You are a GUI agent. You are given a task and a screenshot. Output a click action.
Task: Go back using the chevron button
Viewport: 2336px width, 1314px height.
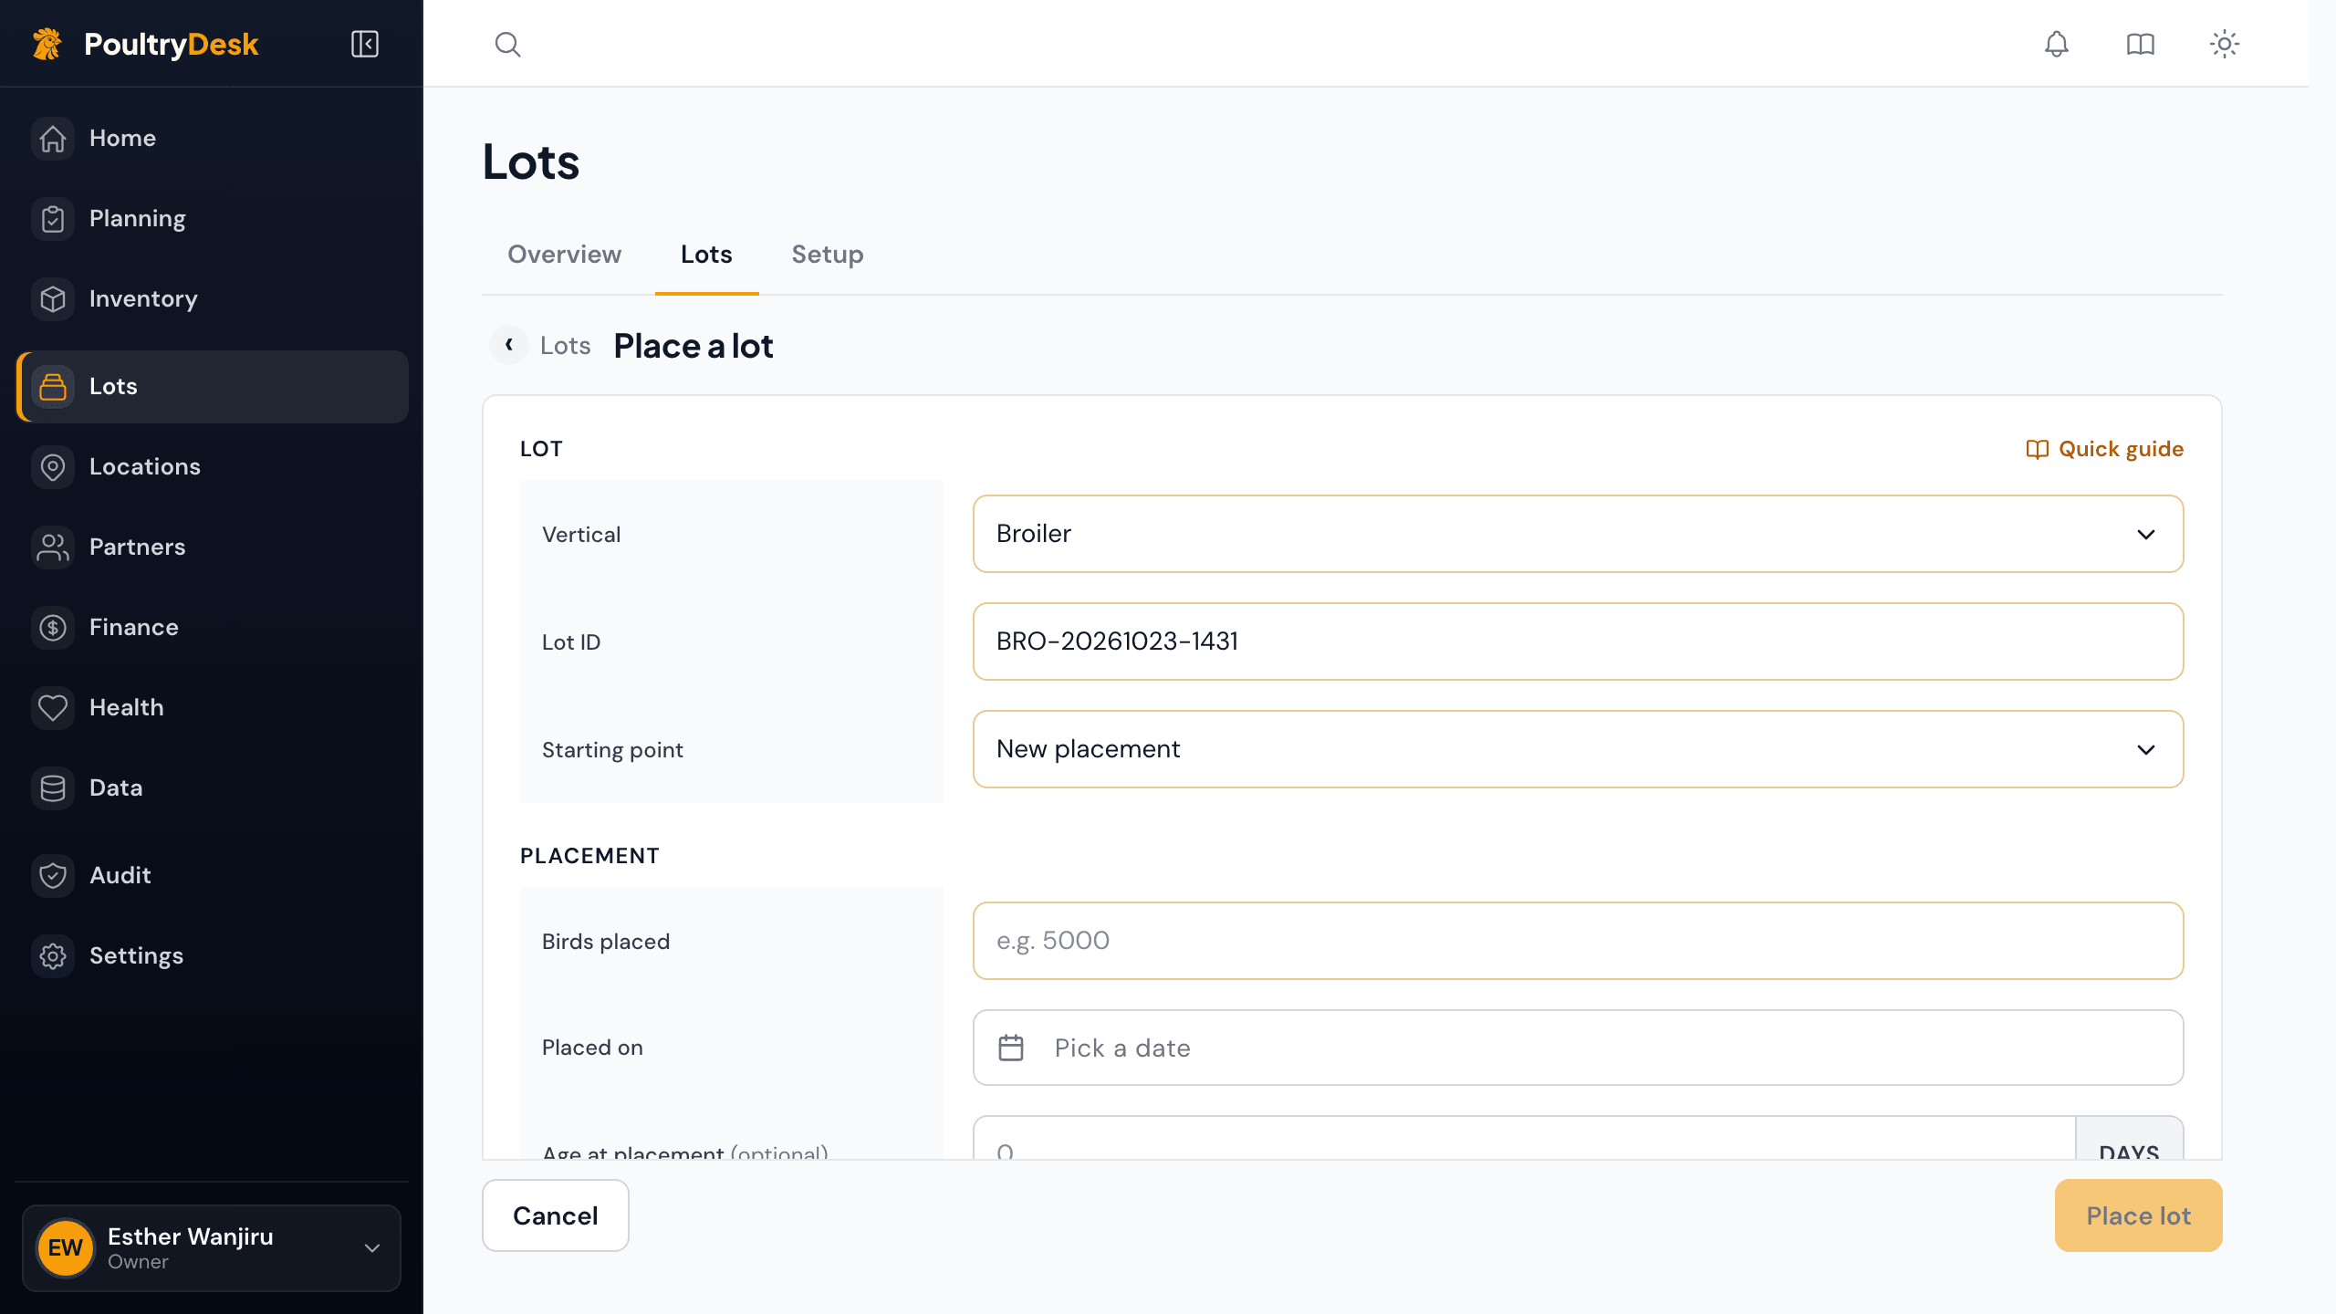pyautogui.click(x=509, y=345)
